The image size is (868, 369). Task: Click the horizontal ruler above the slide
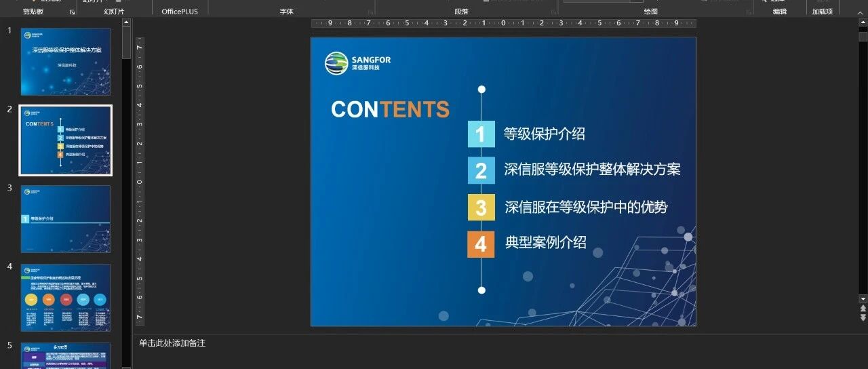[503, 23]
